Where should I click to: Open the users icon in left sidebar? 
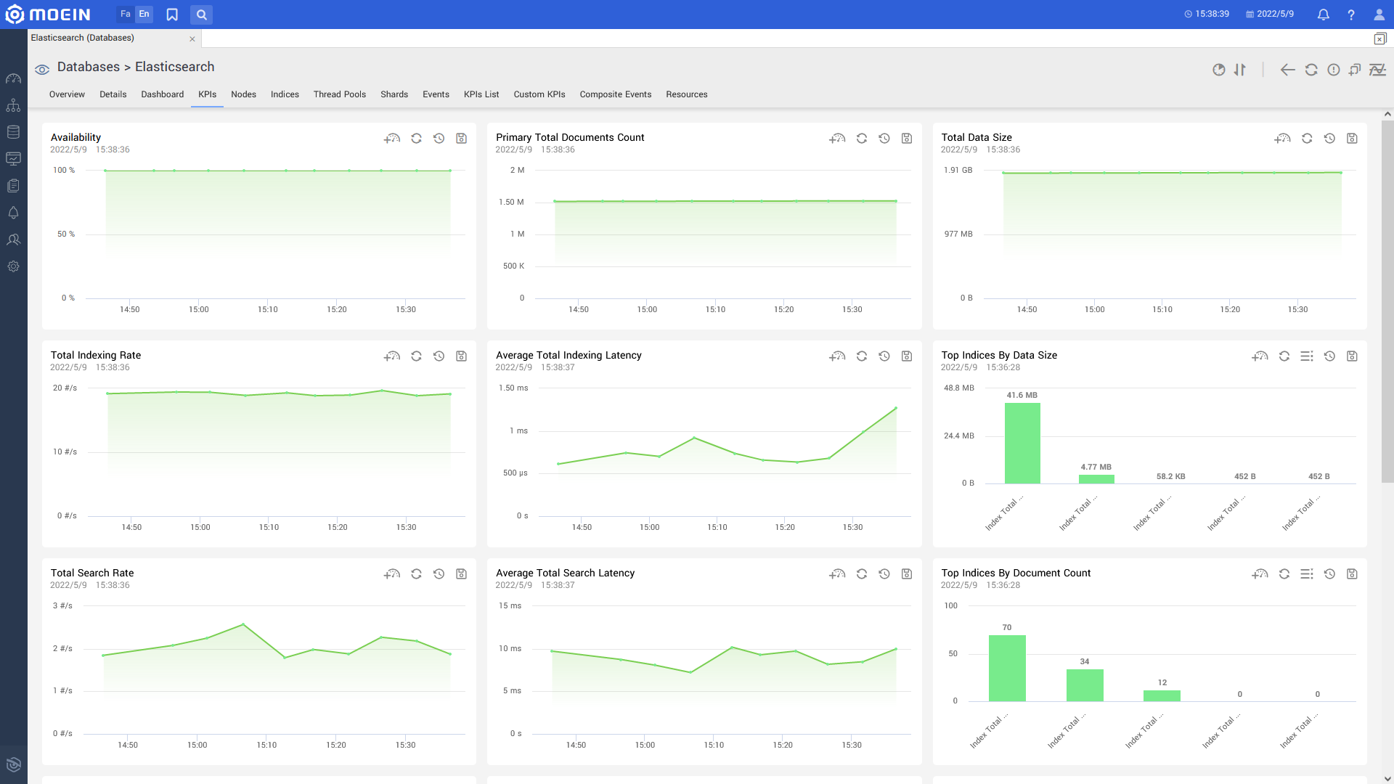tap(13, 240)
